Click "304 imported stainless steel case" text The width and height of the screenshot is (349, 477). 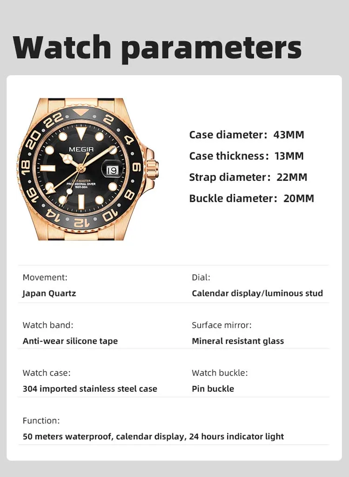90,388
